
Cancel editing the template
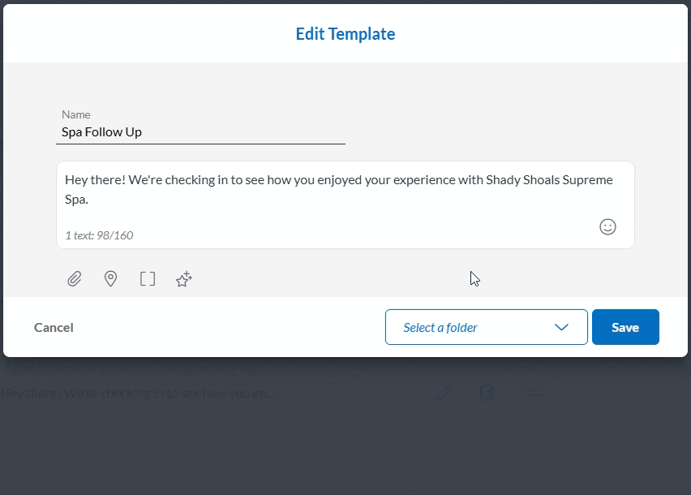[53, 327]
